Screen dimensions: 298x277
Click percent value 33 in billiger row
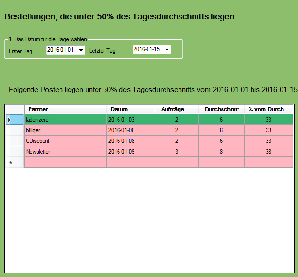[269, 130]
